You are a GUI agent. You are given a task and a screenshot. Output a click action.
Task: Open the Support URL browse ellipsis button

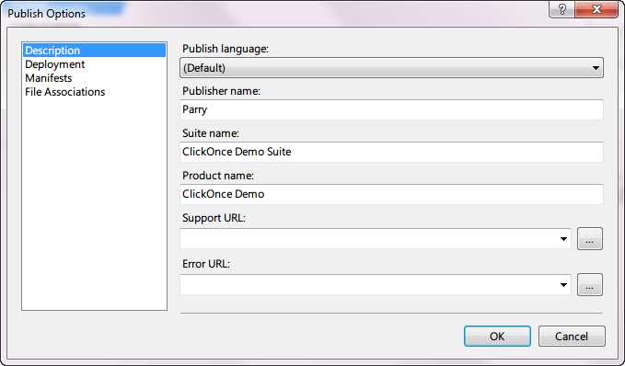590,239
